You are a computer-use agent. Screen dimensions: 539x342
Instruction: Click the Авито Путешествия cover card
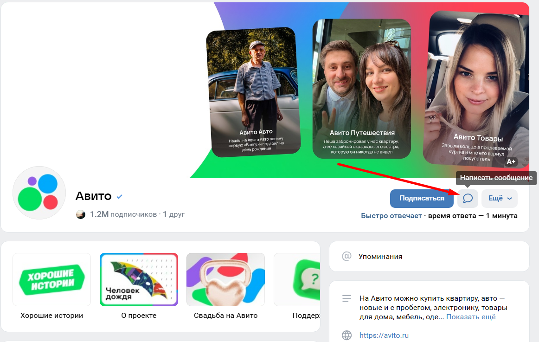point(361,89)
